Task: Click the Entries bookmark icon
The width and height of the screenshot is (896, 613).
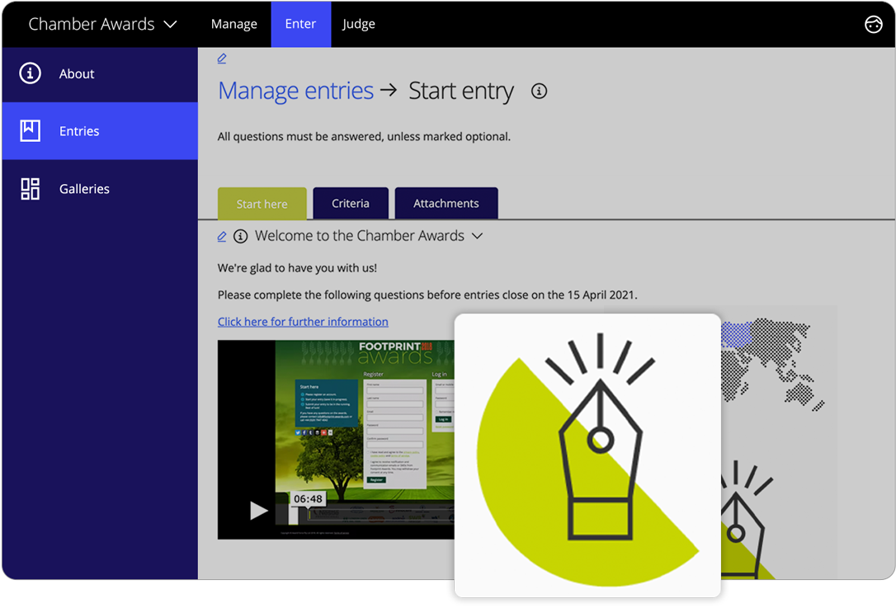Action: 30,130
